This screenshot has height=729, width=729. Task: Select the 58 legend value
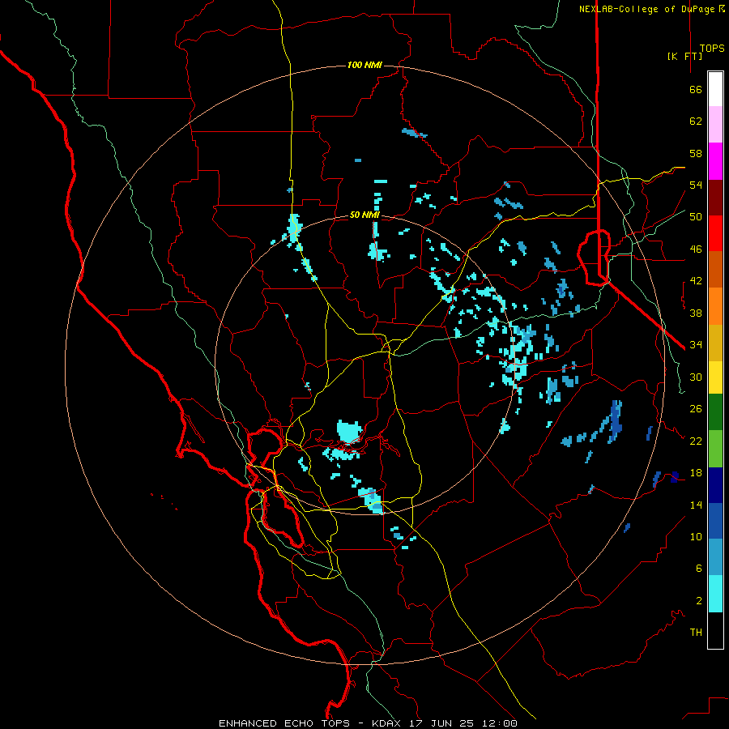click(x=696, y=153)
